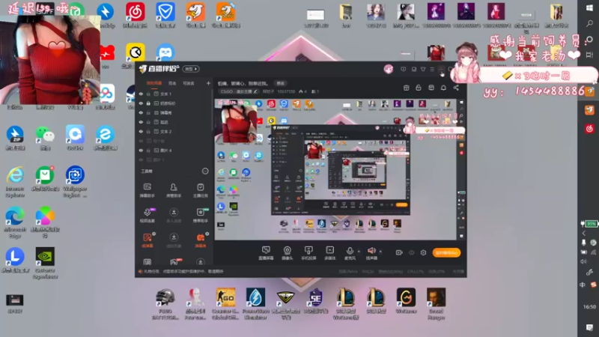
Task: Edit the CSGO category tag
Action: pos(239,91)
